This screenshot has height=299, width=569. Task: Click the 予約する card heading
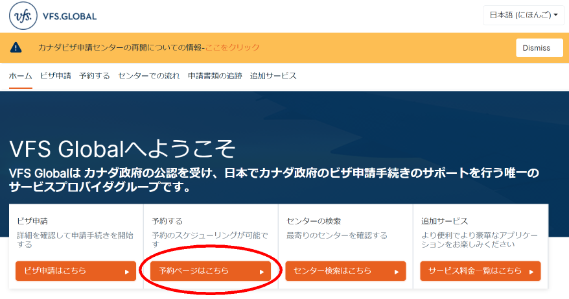tap(167, 221)
